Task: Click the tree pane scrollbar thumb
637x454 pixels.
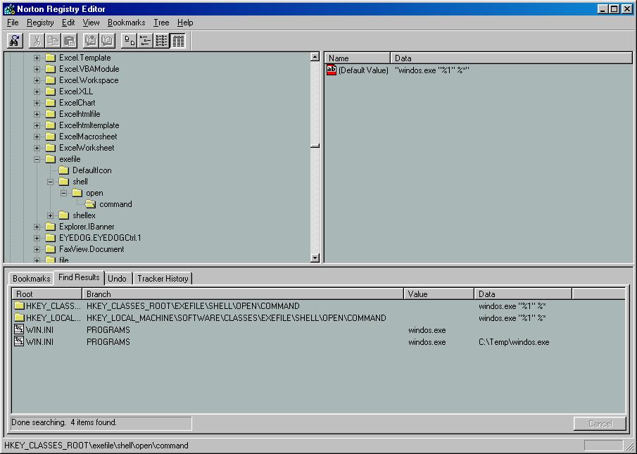Action: coord(315,146)
